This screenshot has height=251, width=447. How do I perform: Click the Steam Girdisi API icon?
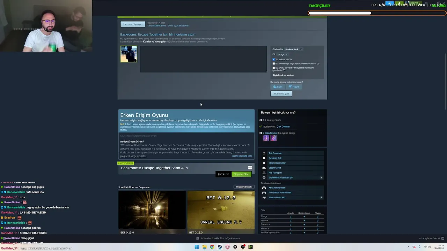(x=264, y=197)
